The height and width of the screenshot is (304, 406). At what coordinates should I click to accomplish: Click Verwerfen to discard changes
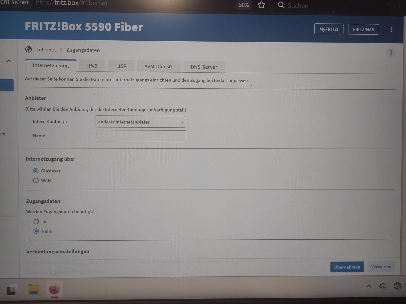[381, 267]
